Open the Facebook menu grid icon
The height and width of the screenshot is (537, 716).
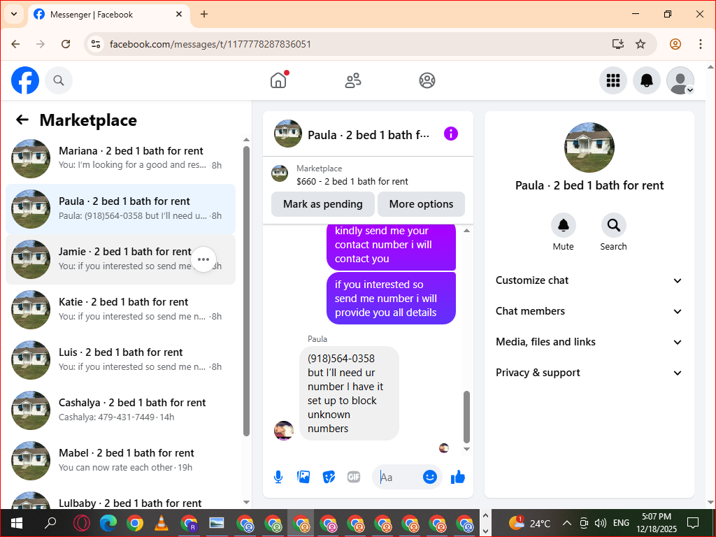tap(613, 80)
